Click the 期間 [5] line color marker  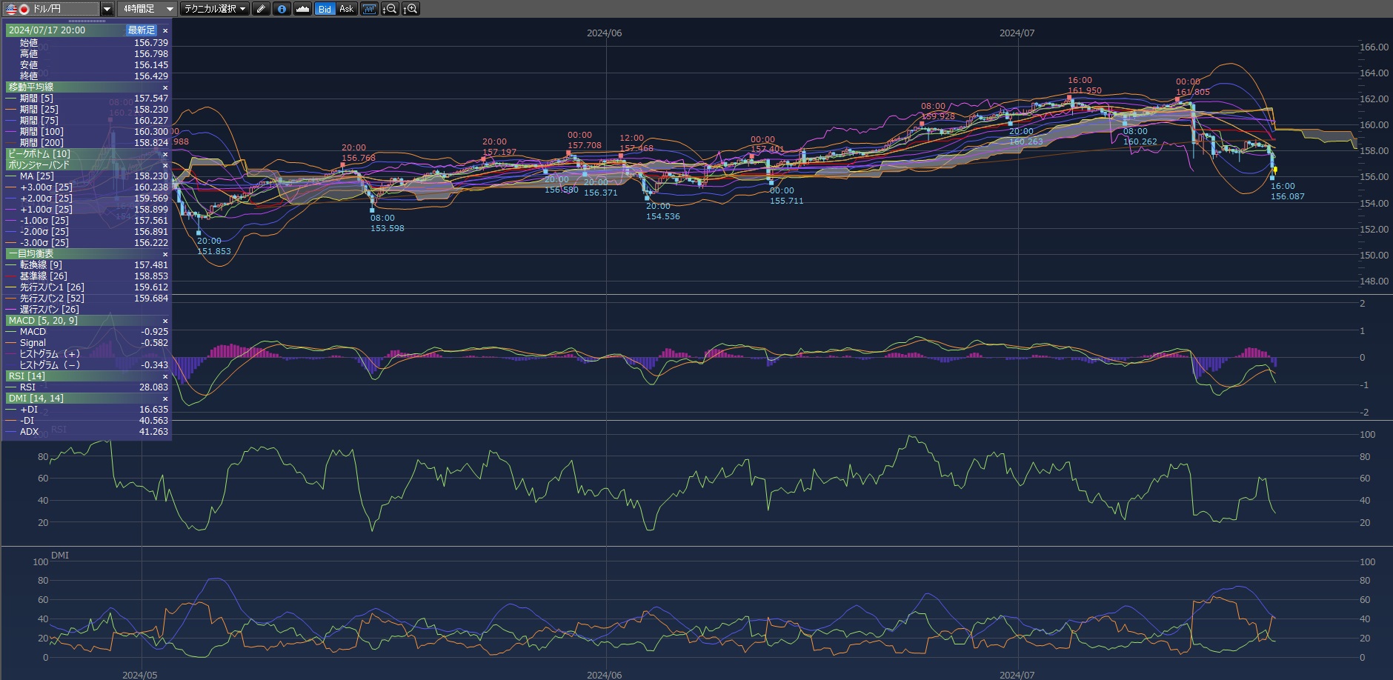(x=11, y=99)
